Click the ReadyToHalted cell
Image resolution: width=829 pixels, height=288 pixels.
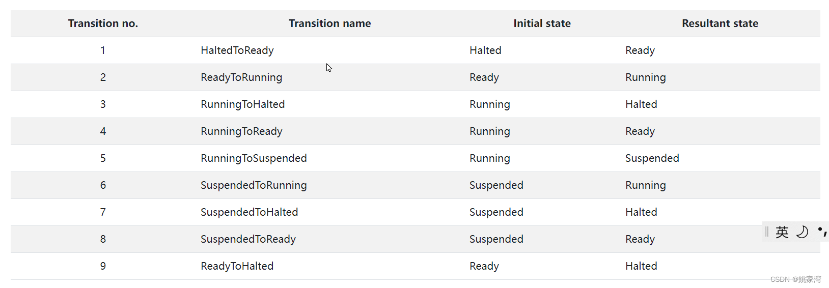click(237, 266)
